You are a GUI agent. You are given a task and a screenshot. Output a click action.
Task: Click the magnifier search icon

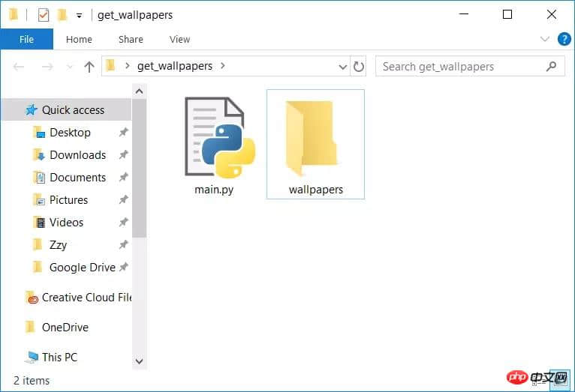click(551, 66)
